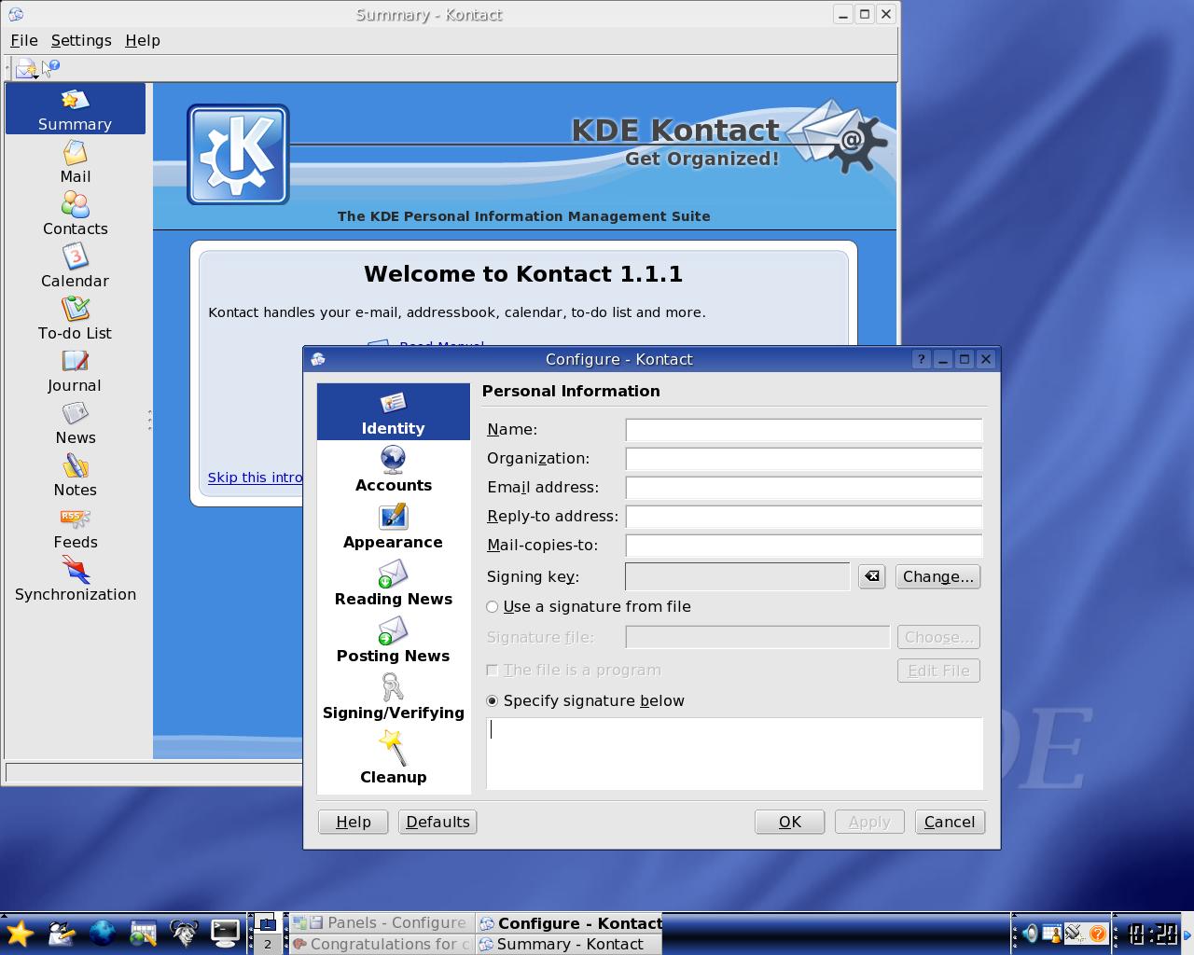Open the KDE K Menu star icon
1194x955 pixels.
pyautogui.click(x=20, y=933)
